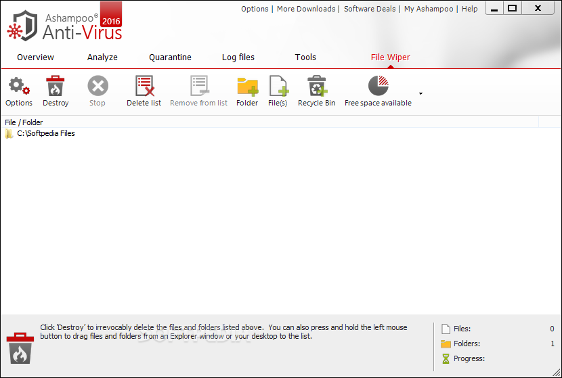This screenshot has width=562, height=378.
Task: Open the Software Deals link
Action: tap(370, 9)
